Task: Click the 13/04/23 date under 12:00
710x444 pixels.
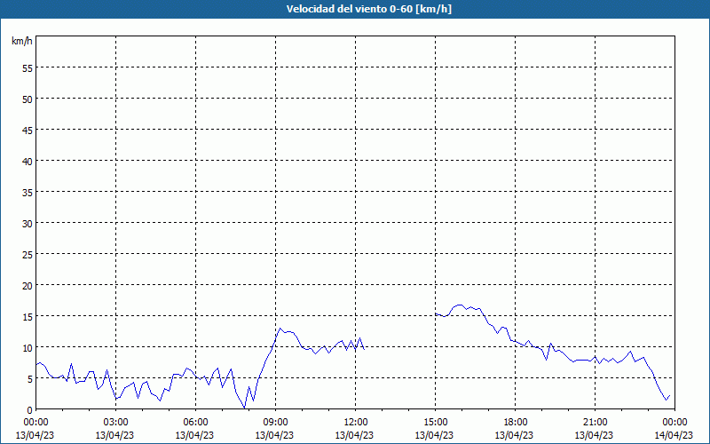Action: [354, 435]
